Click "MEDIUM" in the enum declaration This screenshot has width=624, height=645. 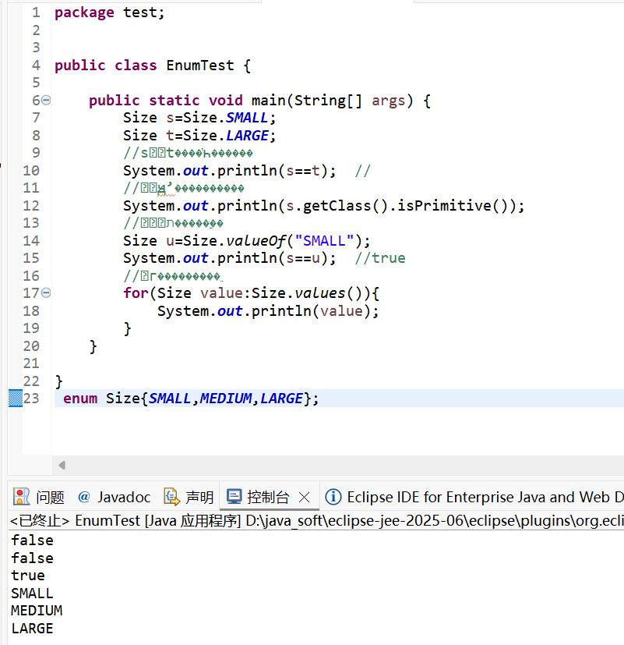[x=226, y=399]
